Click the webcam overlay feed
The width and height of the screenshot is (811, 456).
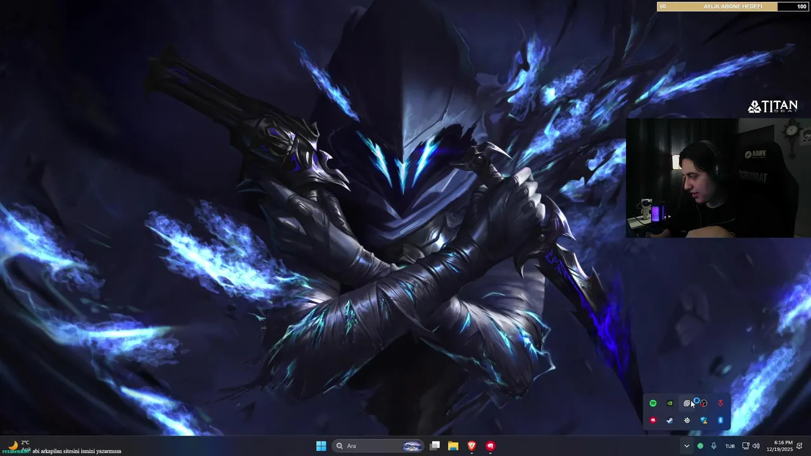click(718, 177)
